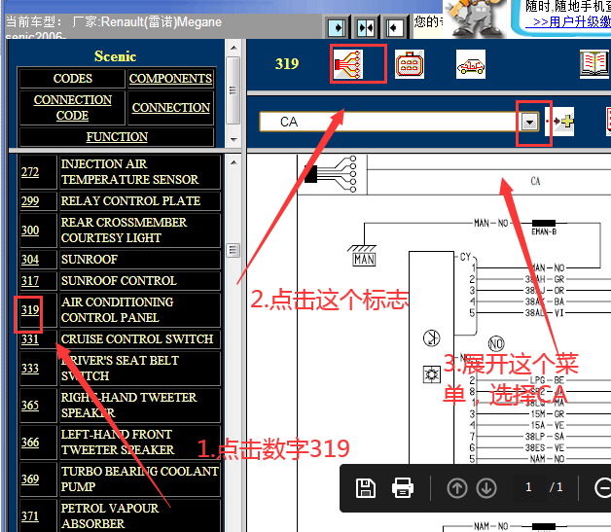Click the collapse-both panels arrow button

click(366, 27)
